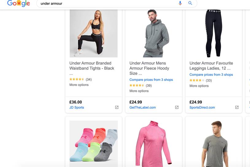Image resolution: width=250 pixels, height=167 pixels.
Task: Click the magnifying glass search icon
Action: pos(190,3)
